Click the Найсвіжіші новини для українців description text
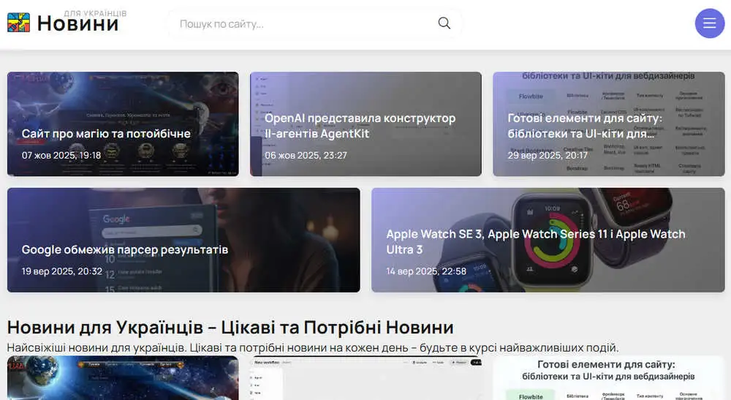 tap(313, 348)
